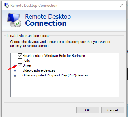Click the large monitor icon in the banner
Viewport: 128px width, 117px height.
coord(14,20)
